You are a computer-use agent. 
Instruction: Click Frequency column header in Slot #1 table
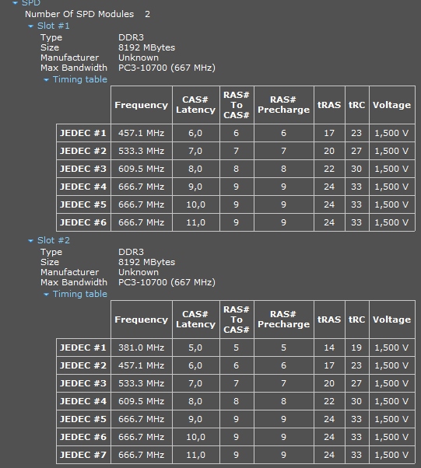pos(142,105)
